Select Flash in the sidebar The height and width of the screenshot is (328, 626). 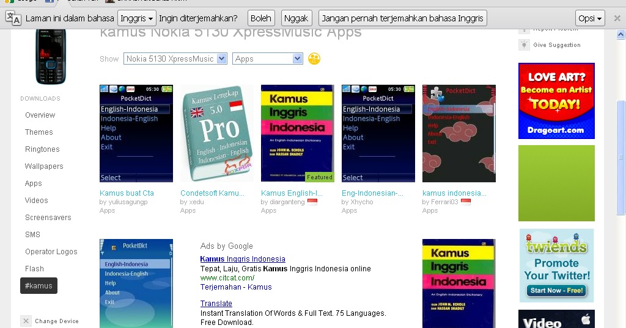34,269
